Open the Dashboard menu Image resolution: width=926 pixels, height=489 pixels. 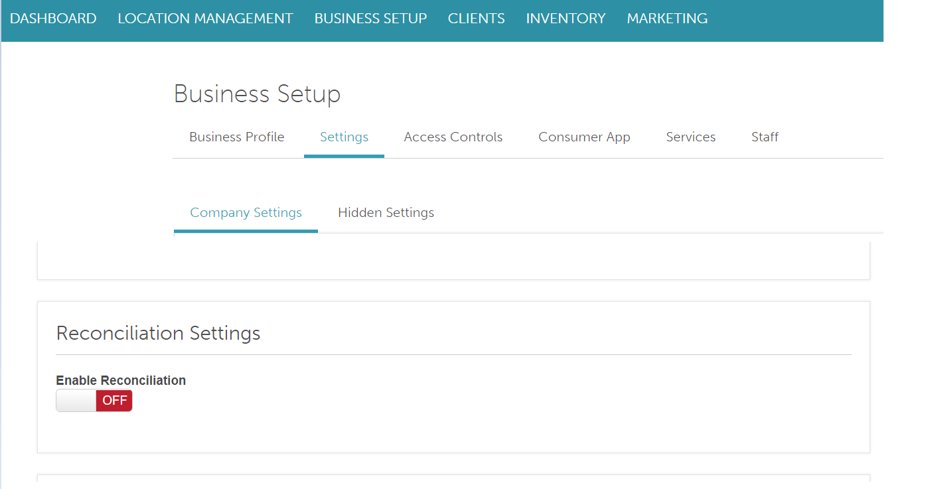click(x=53, y=19)
